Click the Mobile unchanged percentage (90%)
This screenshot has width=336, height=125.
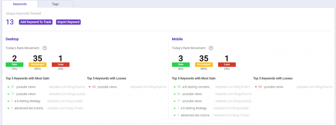[204, 69]
